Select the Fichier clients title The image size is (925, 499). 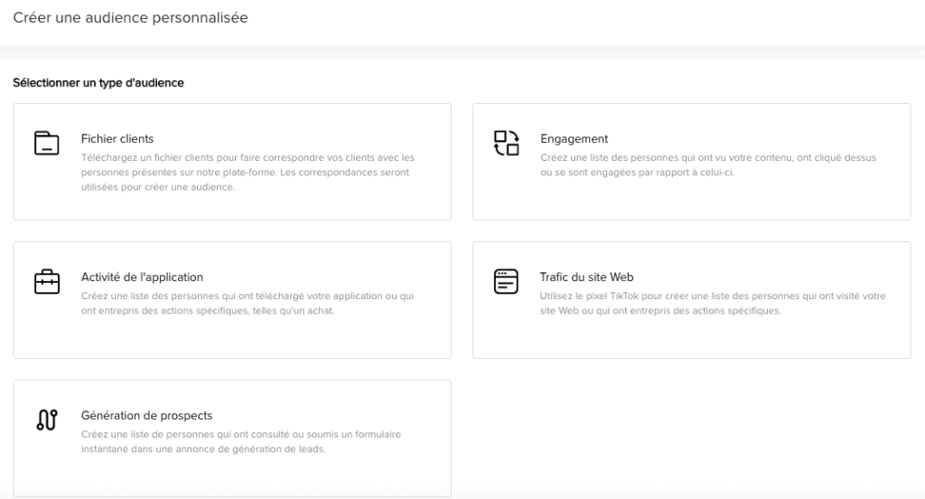(x=117, y=139)
